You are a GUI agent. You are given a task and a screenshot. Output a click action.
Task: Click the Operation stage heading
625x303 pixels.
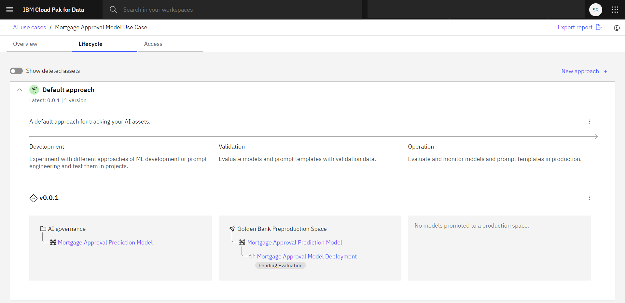coord(421,147)
